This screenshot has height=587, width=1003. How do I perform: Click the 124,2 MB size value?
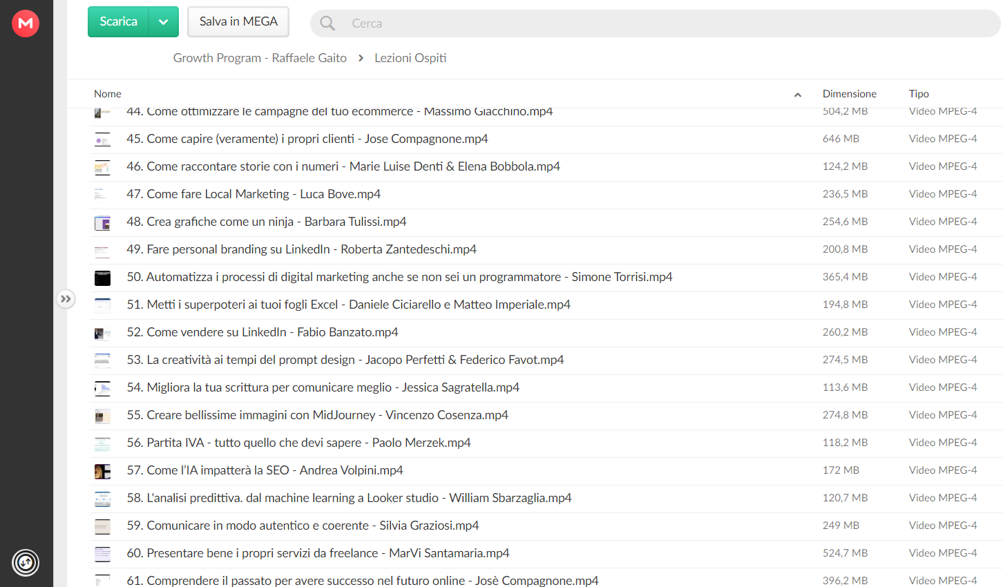pos(845,166)
